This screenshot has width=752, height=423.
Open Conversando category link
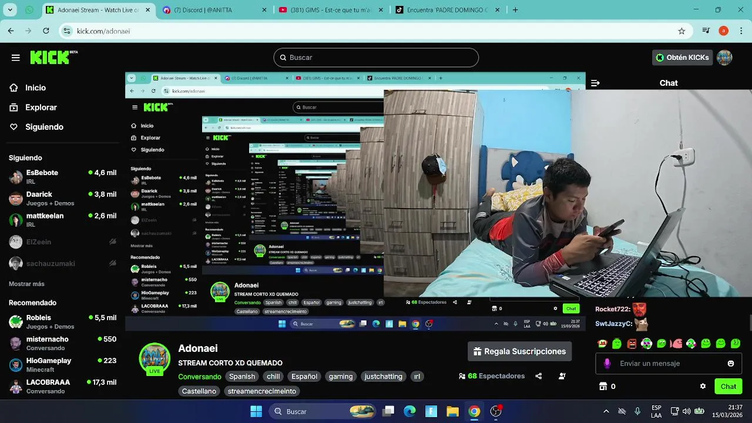click(x=200, y=377)
